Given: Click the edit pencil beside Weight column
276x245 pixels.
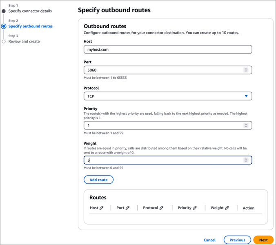Looking at the screenshot, I should click(227, 208).
